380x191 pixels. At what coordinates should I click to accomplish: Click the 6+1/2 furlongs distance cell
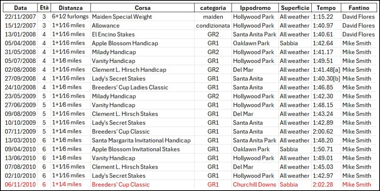click(71, 17)
